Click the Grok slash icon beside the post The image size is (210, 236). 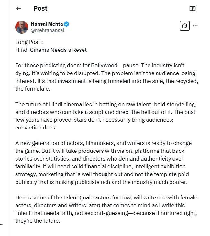pos(184,26)
